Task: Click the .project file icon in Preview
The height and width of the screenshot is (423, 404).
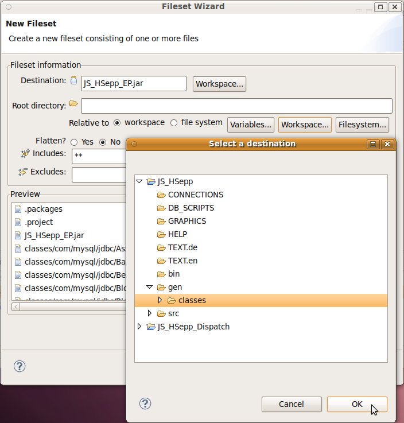Action: (18, 222)
